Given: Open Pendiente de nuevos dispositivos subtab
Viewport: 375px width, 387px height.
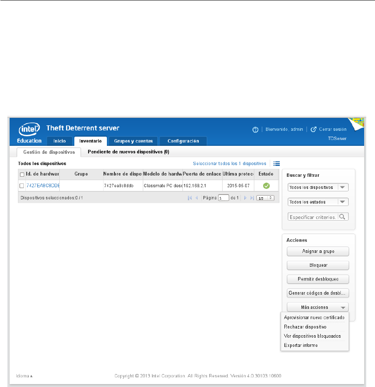Looking at the screenshot, I should pyautogui.click(x=129, y=152).
